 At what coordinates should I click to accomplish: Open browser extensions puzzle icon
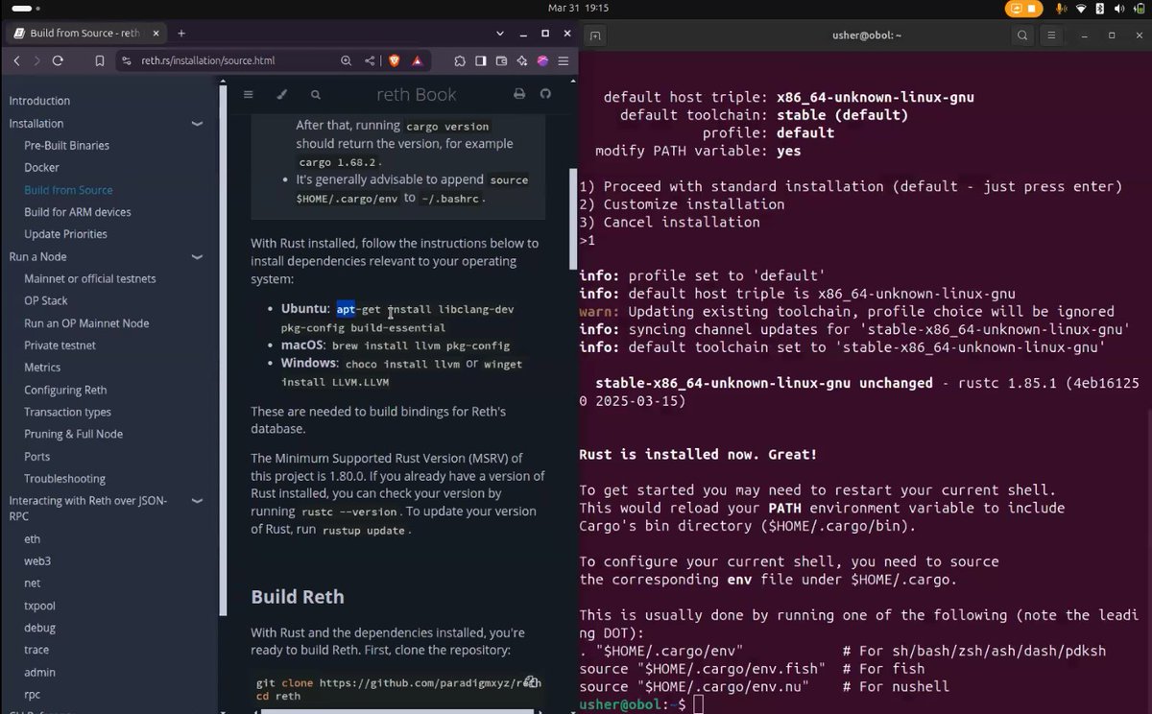(460, 60)
